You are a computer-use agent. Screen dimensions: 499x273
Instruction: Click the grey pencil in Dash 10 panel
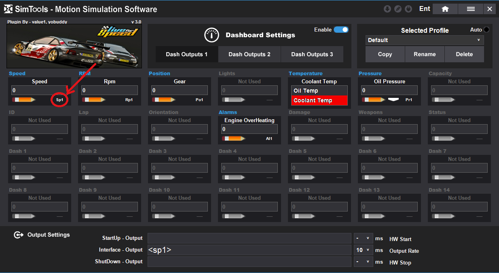click(164, 216)
